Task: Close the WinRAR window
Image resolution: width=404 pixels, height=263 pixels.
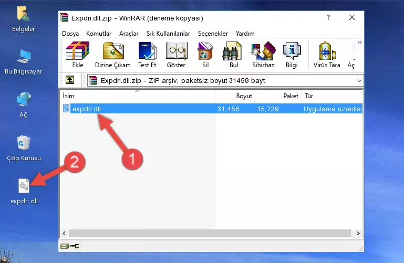Action: [351, 17]
